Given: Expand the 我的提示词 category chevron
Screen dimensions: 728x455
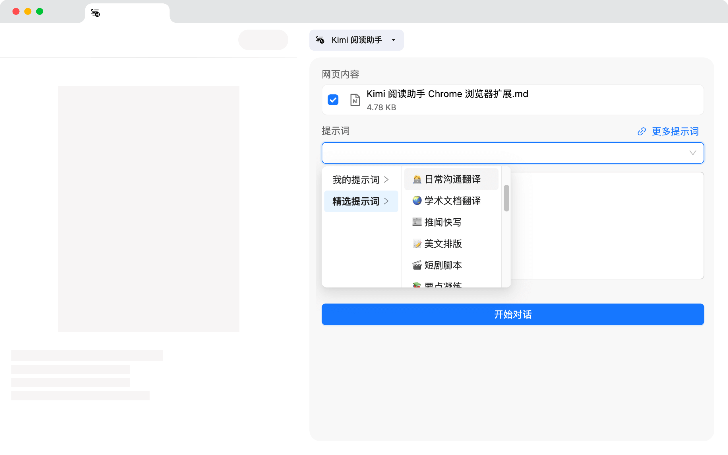Looking at the screenshot, I should tap(387, 179).
